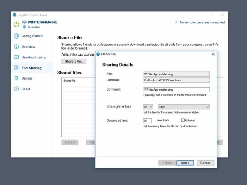Click the Desktop Sharing screen icon
This screenshot has height=185, width=247.
pyautogui.click(x=16, y=57)
